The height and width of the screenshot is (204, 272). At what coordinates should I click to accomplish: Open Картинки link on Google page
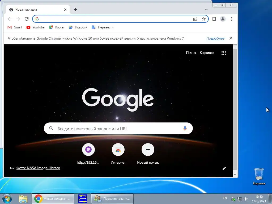tap(207, 53)
